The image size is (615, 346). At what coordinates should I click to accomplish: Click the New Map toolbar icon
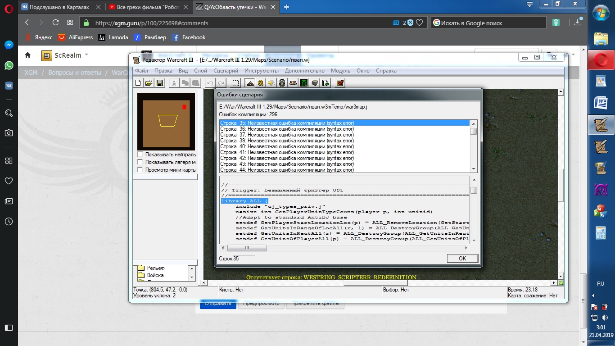(139, 83)
